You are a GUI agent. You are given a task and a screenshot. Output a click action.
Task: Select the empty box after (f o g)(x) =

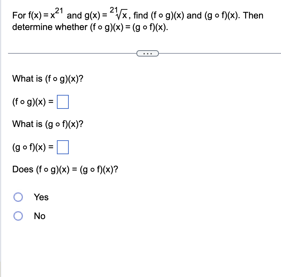tap(63, 102)
